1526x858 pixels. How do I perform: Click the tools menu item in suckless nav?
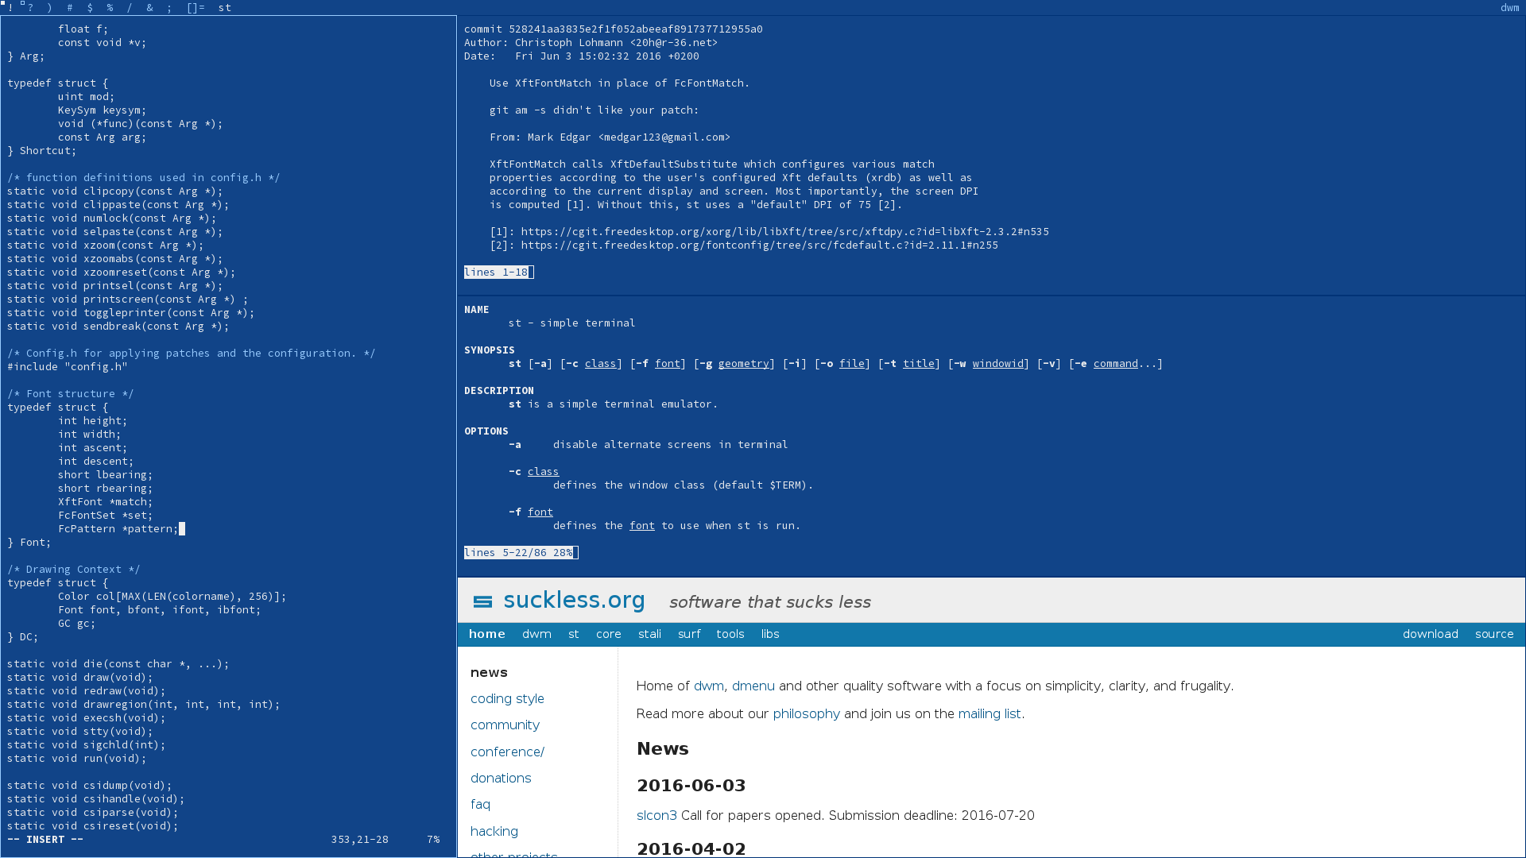[730, 634]
